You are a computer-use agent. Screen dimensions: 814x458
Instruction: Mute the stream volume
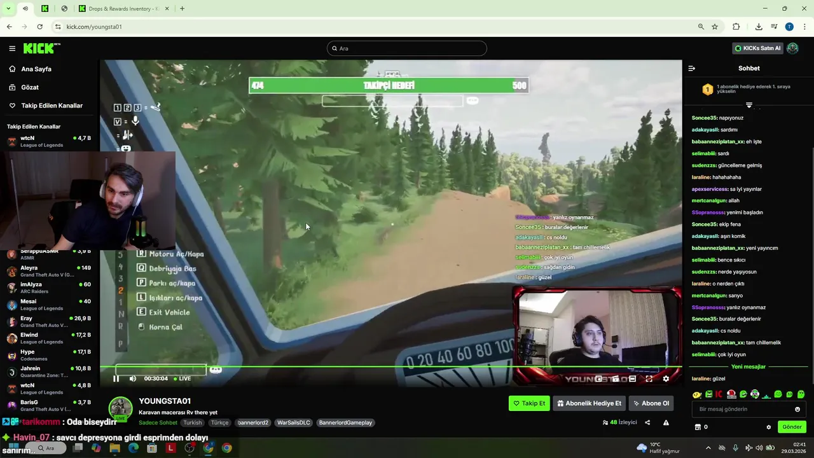(132, 378)
